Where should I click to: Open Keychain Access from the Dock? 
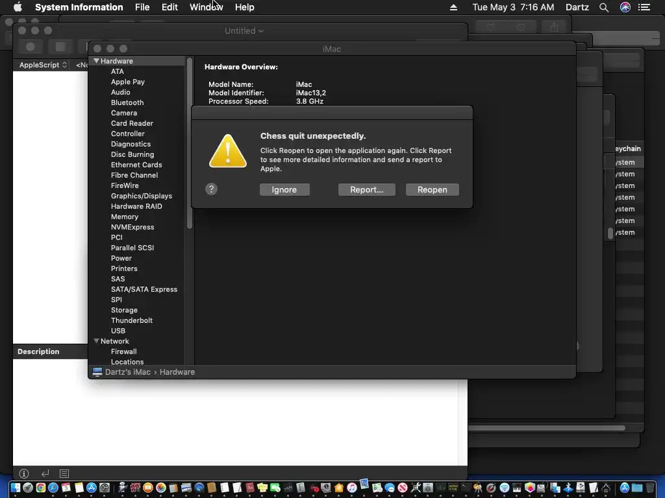477,488
